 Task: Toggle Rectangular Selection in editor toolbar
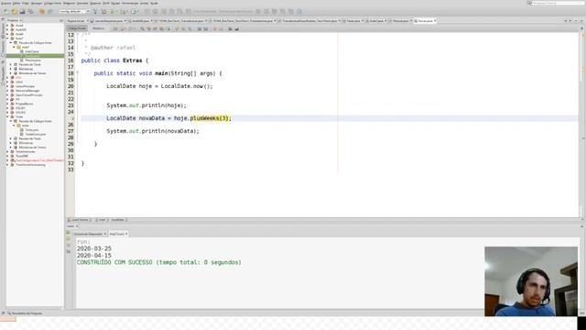coord(168,28)
